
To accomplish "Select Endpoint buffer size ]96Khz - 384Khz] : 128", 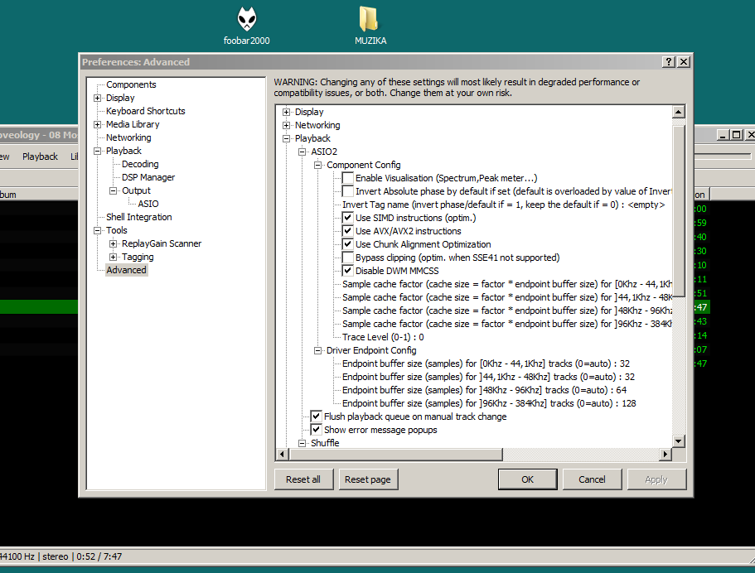I will point(489,403).
